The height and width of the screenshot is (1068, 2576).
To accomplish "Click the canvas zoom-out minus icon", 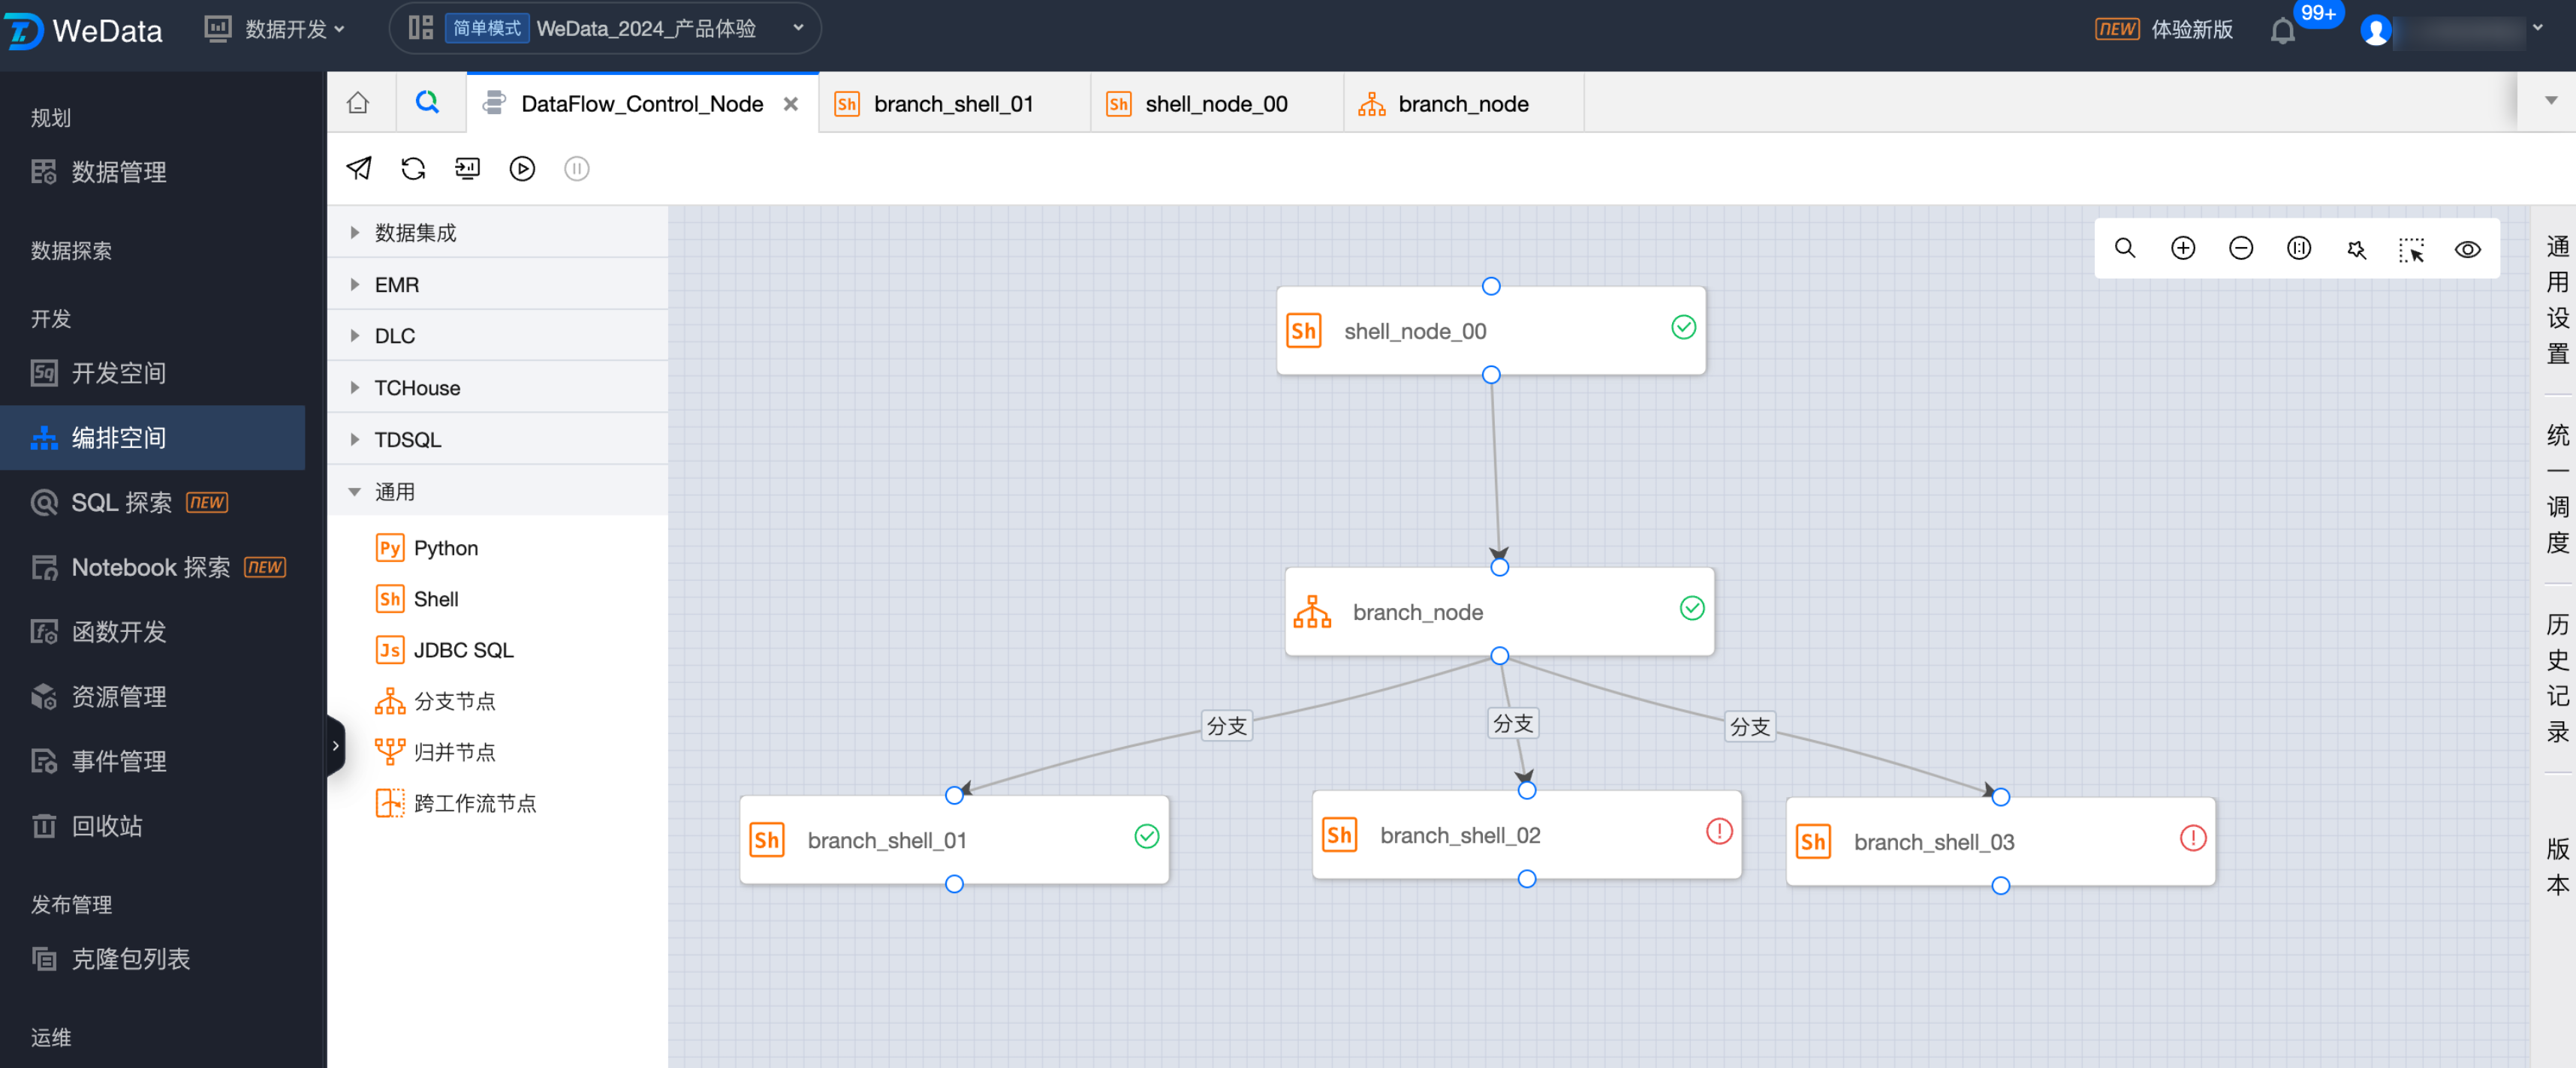I will coord(2240,248).
